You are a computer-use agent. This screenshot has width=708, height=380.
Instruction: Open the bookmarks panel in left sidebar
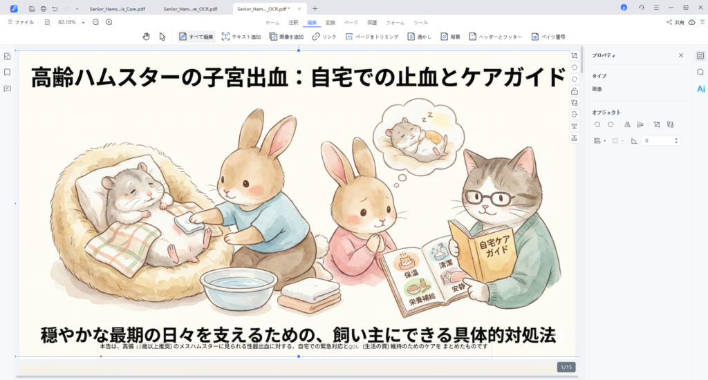click(7, 72)
